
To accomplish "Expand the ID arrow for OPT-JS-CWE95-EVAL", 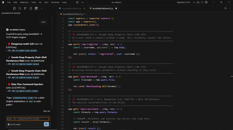I will 7,51.
